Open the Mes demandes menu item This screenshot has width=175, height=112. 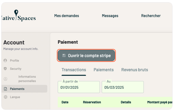coord(66,16)
